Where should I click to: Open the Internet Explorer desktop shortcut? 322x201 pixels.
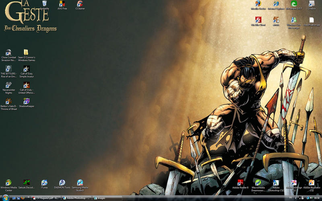pos(276,5)
